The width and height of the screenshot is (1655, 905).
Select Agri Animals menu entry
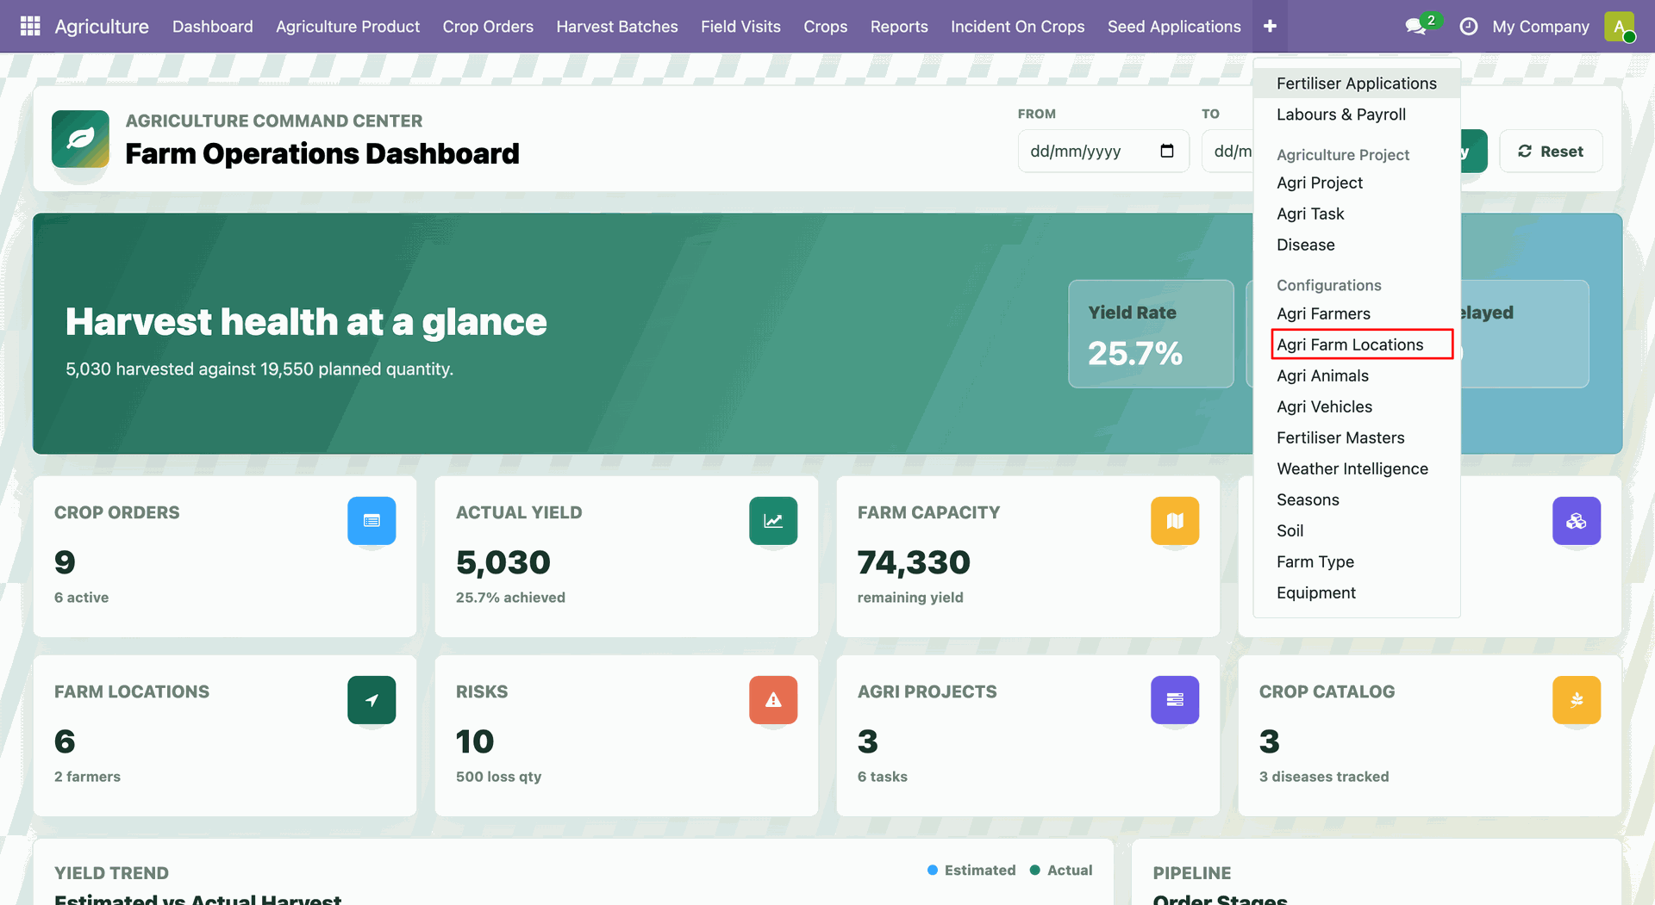1357,375
